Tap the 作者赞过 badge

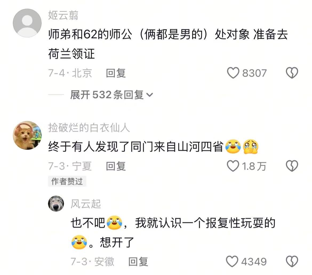pyautogui.click(x=67, y=181)
